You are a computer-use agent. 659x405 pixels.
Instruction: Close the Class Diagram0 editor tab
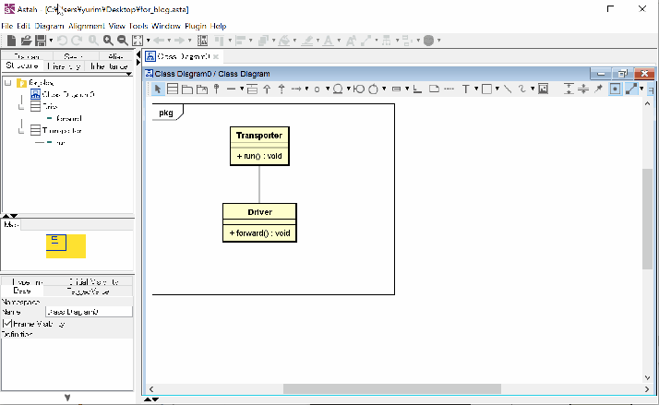pos(216,57)
